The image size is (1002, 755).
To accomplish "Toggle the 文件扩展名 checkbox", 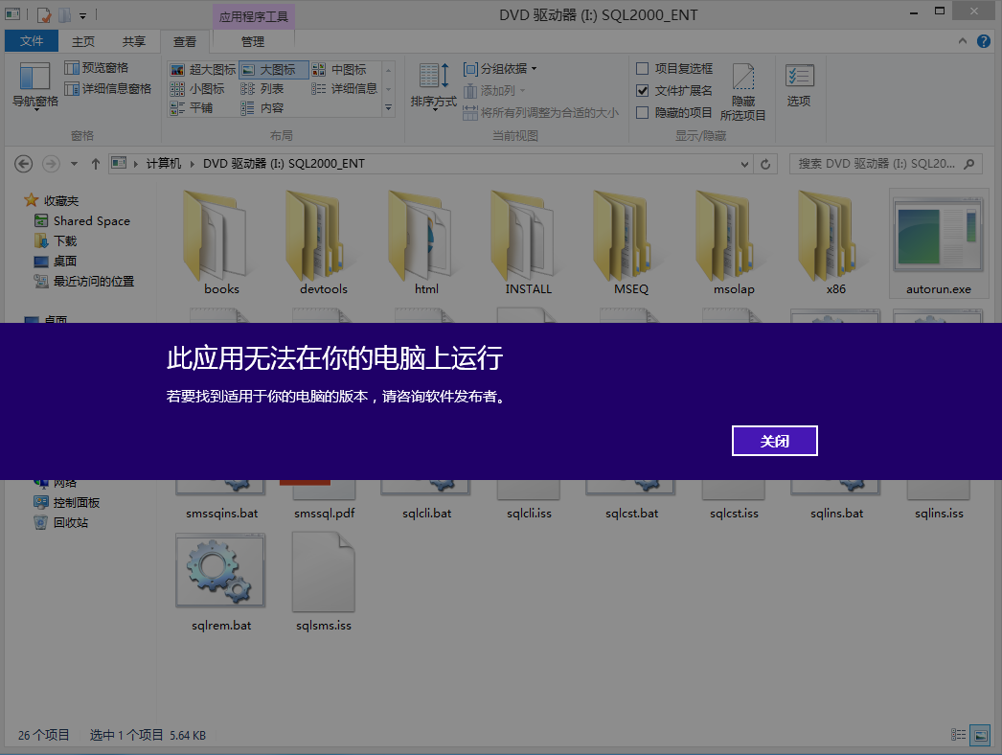I will (643, 91).
